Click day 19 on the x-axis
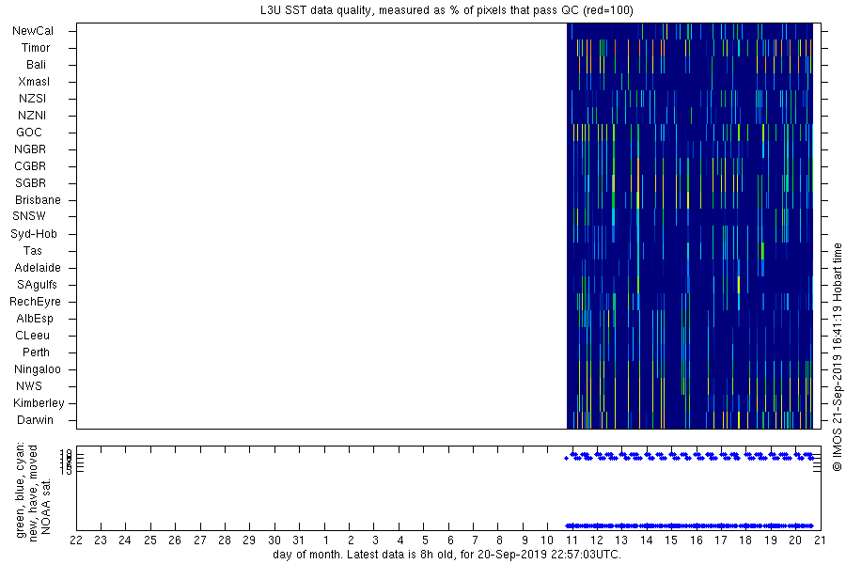The image size is (846, 564). (771, 540)
